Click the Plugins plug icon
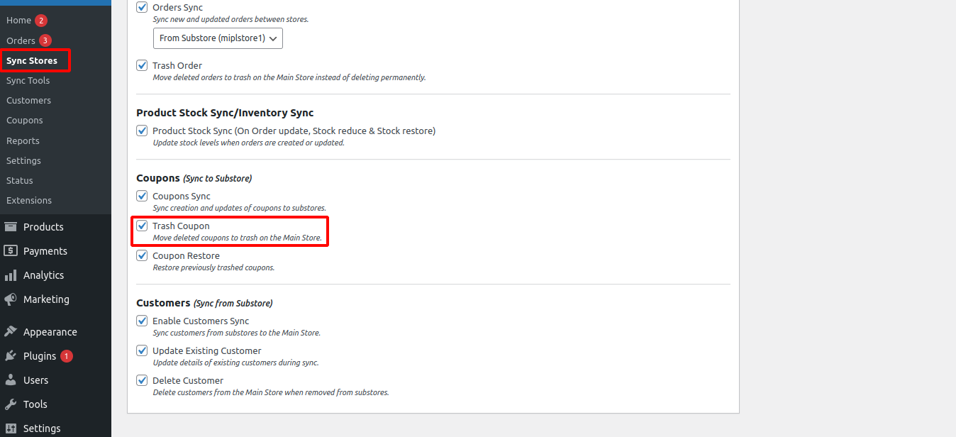The height and width of the screenshot is (437, 956). (x=11, y=356)
